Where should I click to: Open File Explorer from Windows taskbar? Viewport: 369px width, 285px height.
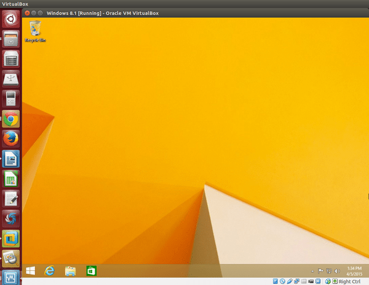pos(70,271)
